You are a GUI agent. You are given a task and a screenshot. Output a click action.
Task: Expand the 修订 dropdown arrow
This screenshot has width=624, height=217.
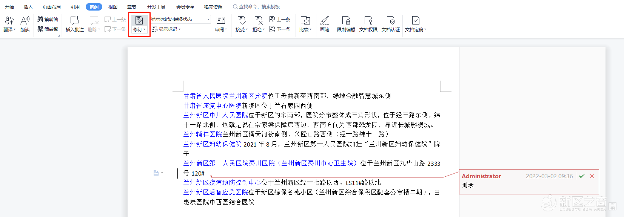click(x=144, y=29)
